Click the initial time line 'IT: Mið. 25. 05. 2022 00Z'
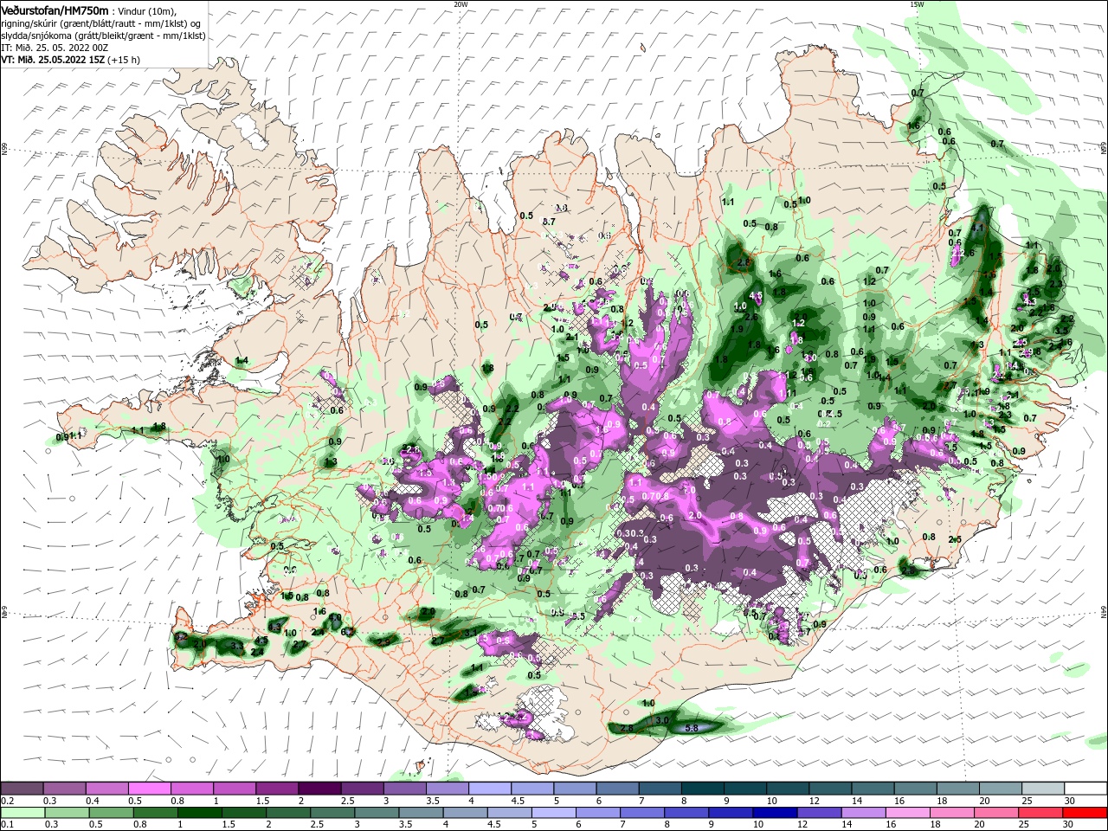Viewport: 1108px width, 831px height. (x=54, y=48)
